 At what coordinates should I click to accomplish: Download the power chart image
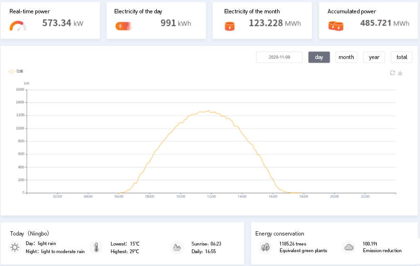pos(400,73)
